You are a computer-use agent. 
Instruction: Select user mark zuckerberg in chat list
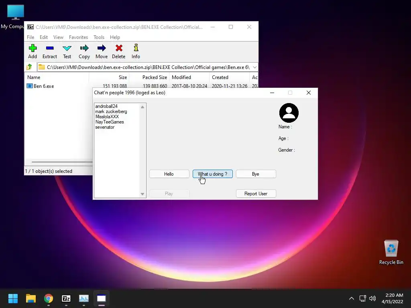coord(111,111)
